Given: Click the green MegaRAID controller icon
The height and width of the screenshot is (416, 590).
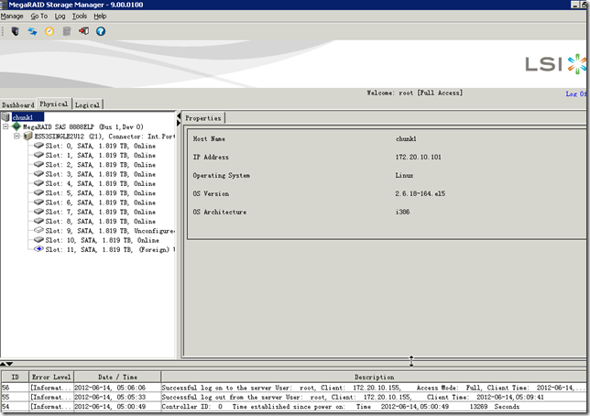Looking at the screenshot, I should point(16,126).
